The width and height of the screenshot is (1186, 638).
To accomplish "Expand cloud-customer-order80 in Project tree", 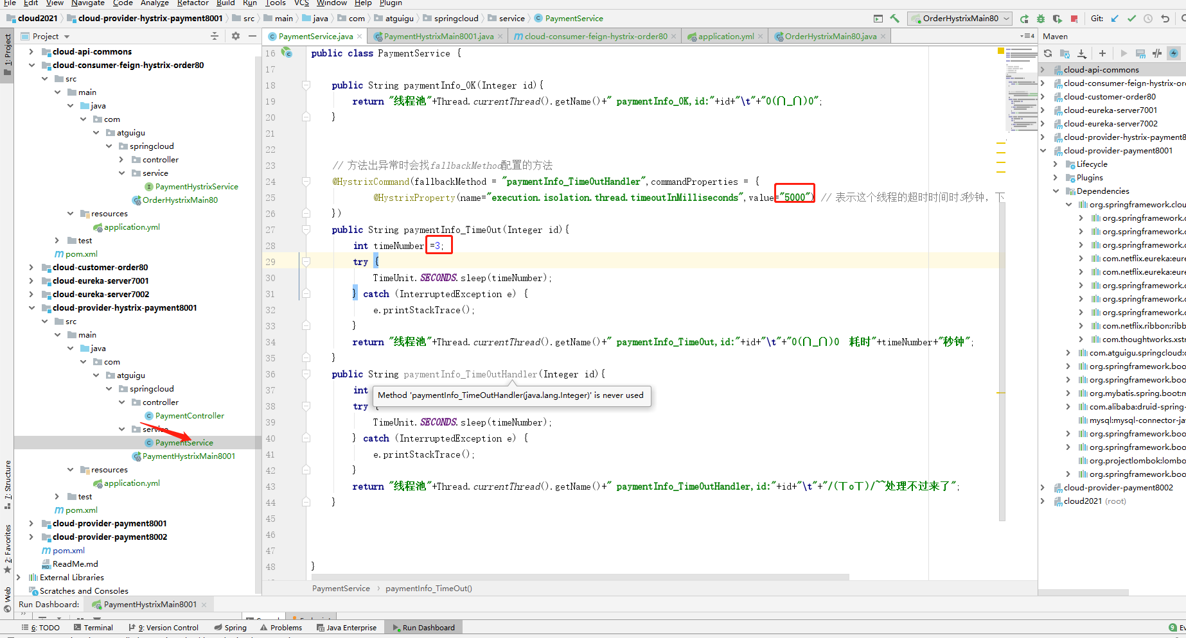I will 31,267.
